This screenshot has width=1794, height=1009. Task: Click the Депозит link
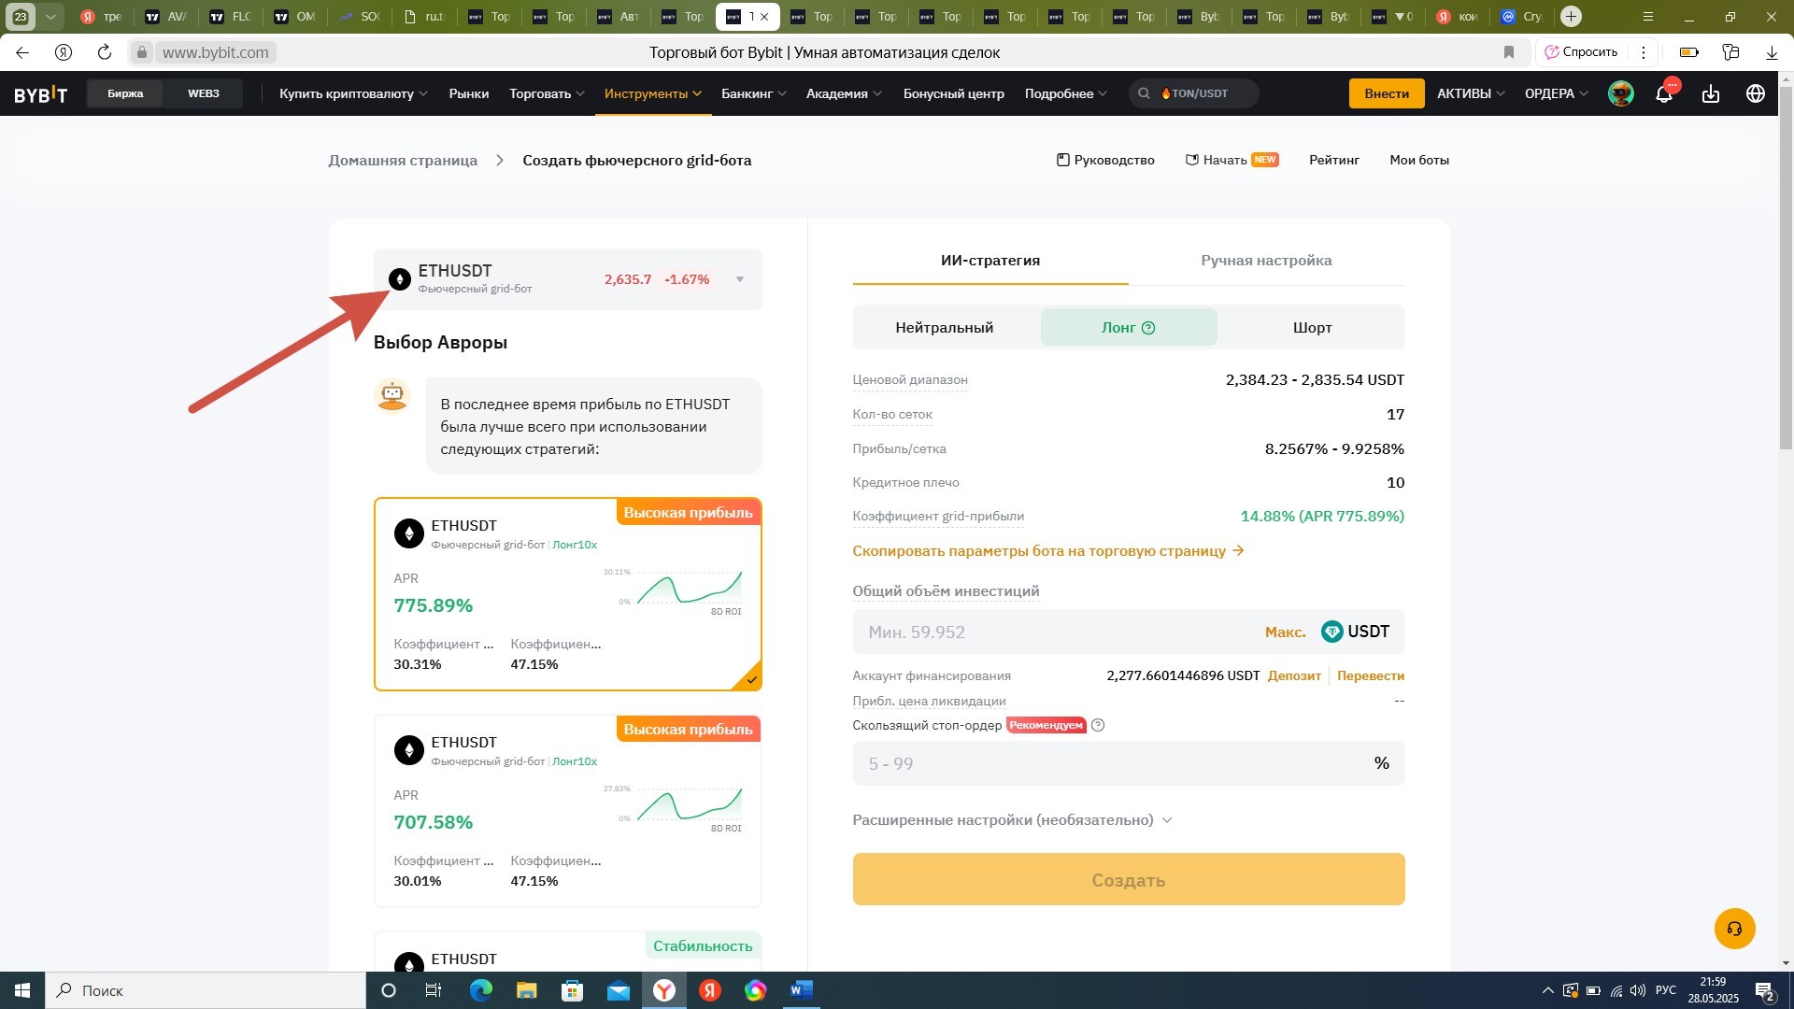tap(1294, 675)
